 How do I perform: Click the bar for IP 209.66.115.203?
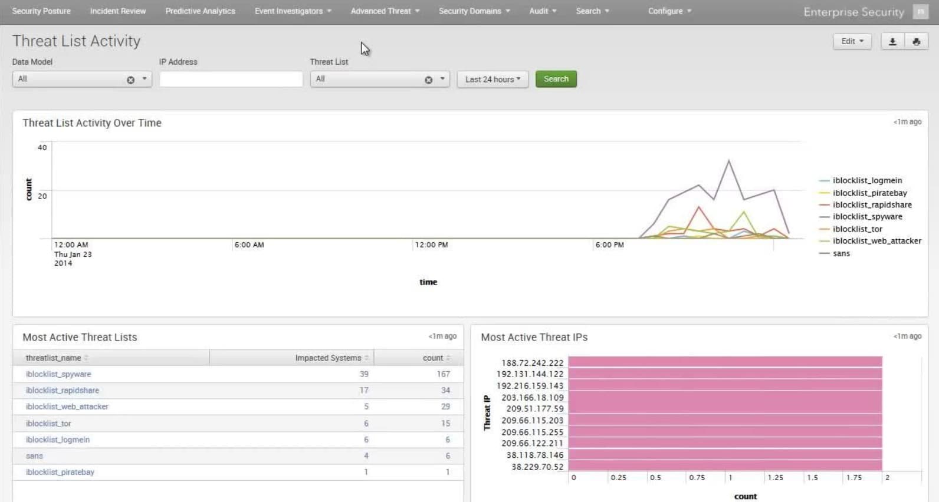[725, 420]
